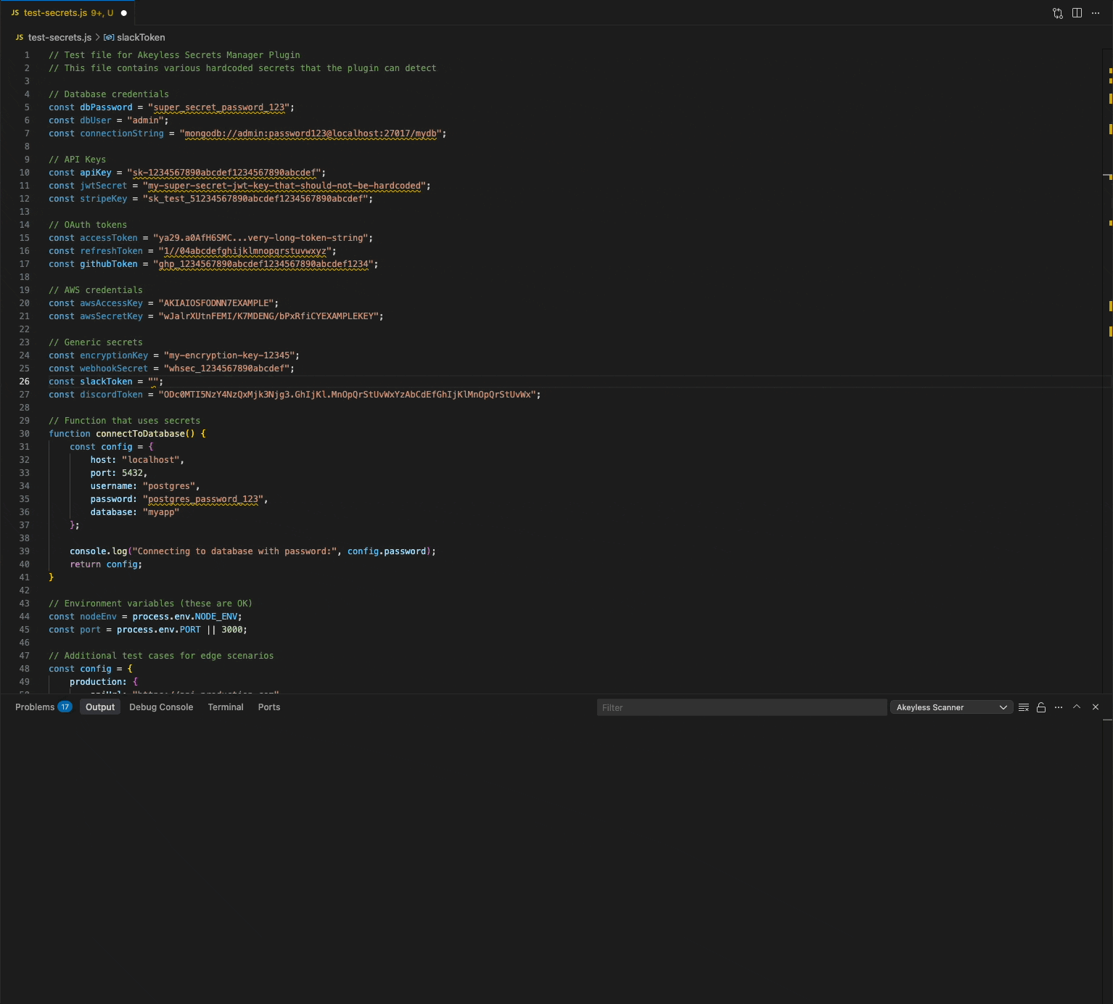Open the test-secrets.js breadcrumb dropdown
Image resolution: width=1113 pixels, height=1004 pixels.
tap(58, 37)
